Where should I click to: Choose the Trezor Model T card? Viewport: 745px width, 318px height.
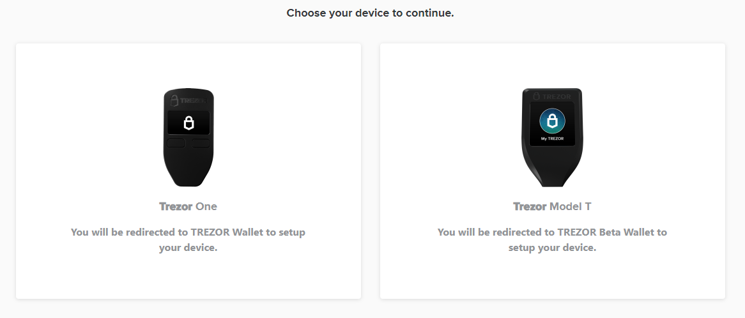[553, 171]
